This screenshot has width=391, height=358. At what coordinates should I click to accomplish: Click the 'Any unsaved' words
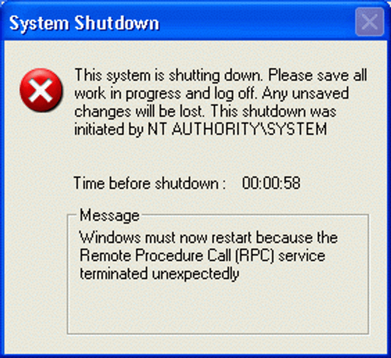point(305,94)
